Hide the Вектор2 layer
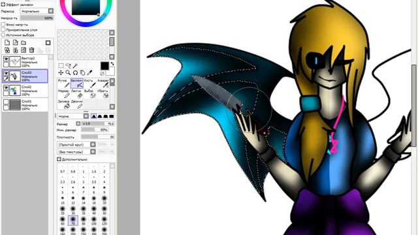Image resolution: width=418 pixels, height=235 pixels. [6, 59]
